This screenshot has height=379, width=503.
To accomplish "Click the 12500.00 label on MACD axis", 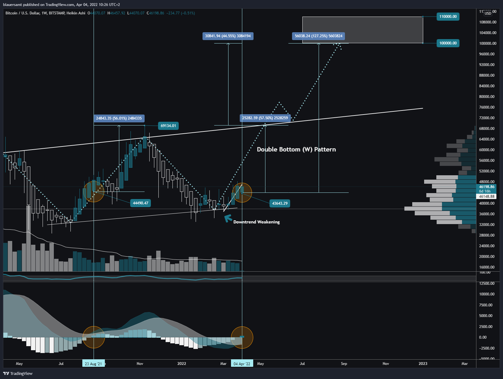I will tap(487, 284).
